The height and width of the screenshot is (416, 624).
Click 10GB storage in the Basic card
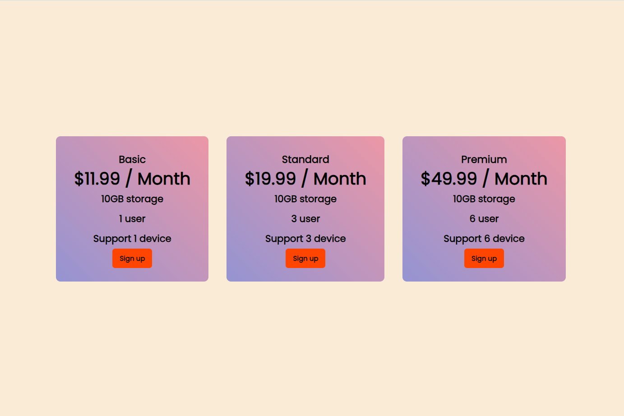[132, 199]
